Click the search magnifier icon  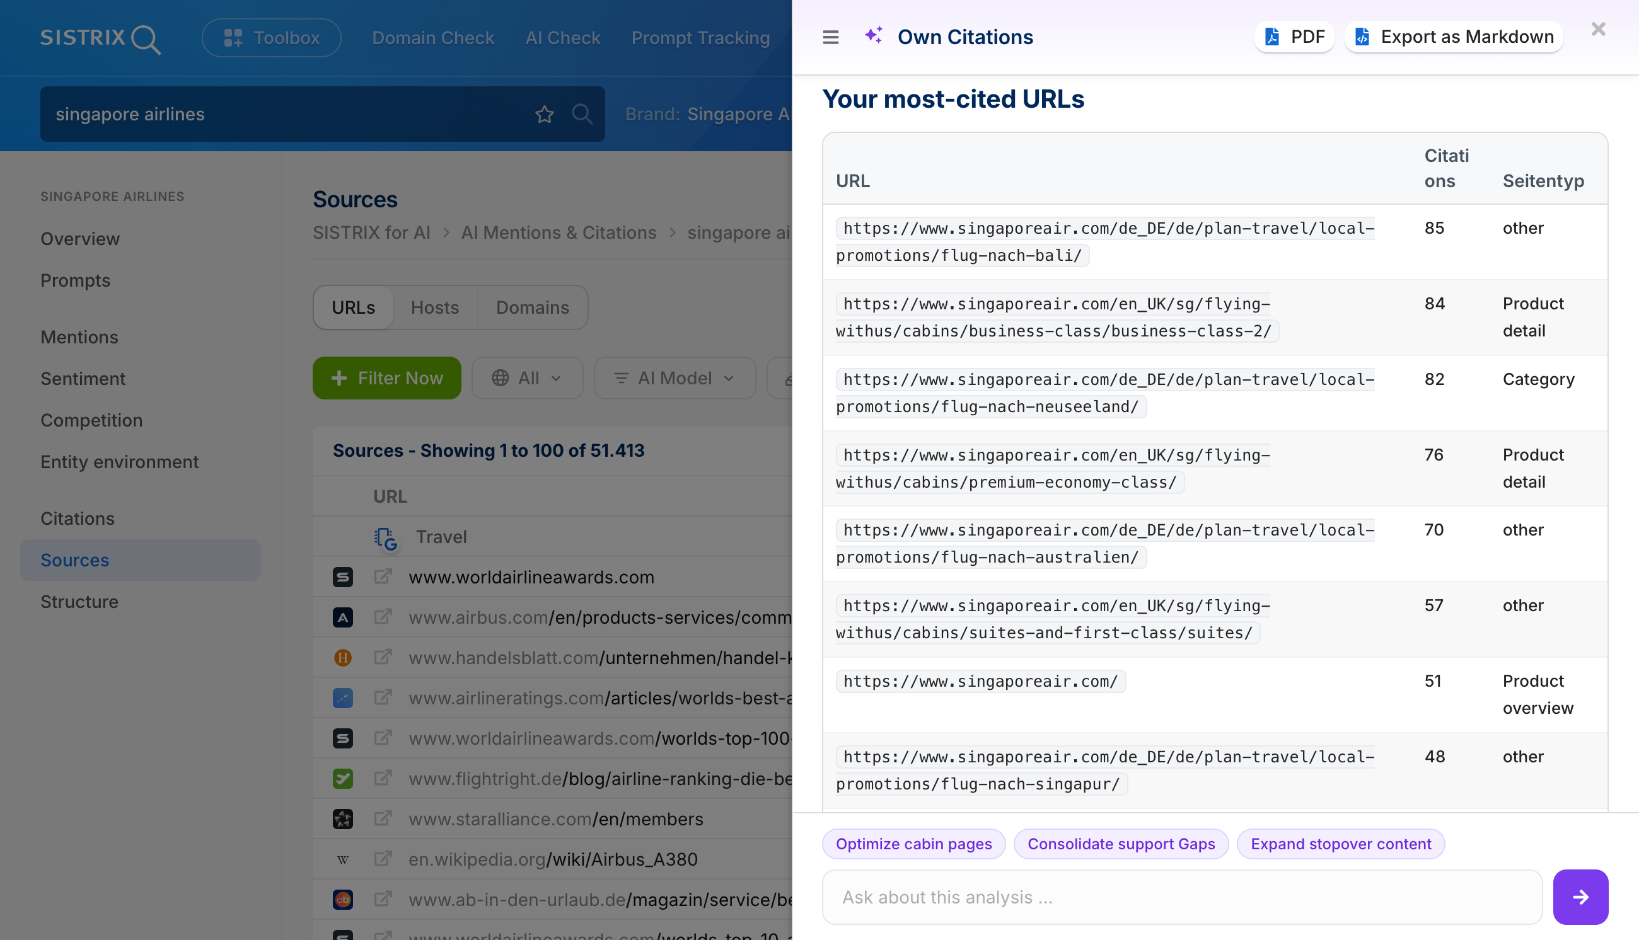[582, 114]
